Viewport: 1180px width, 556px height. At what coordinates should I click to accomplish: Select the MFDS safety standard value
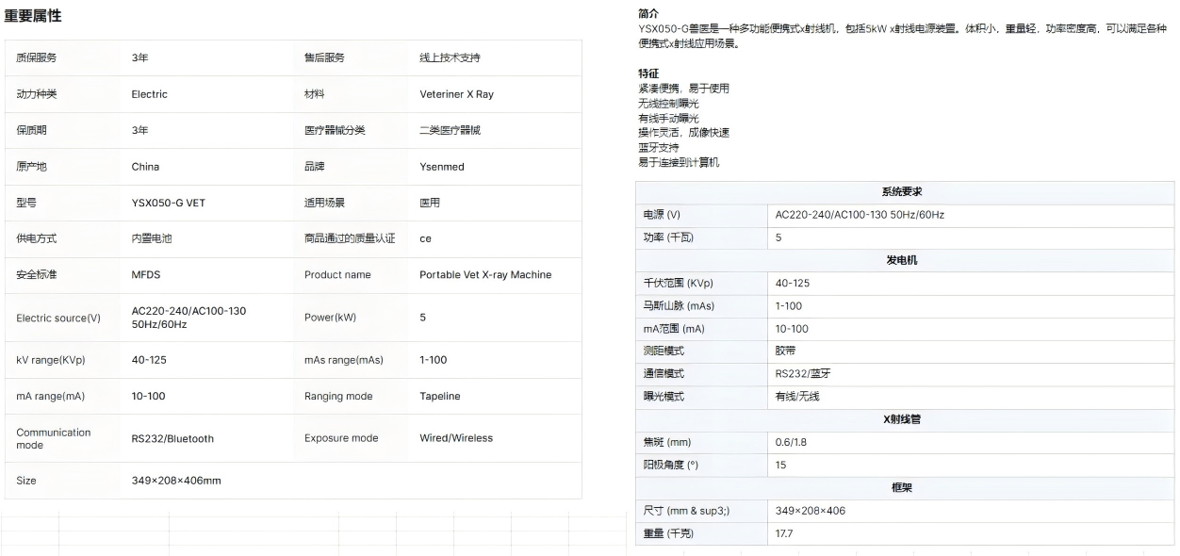click(146, 275)
